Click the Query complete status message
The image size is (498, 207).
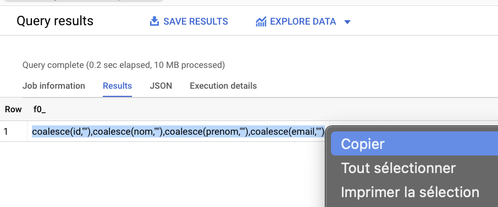(x=124, y=65)
